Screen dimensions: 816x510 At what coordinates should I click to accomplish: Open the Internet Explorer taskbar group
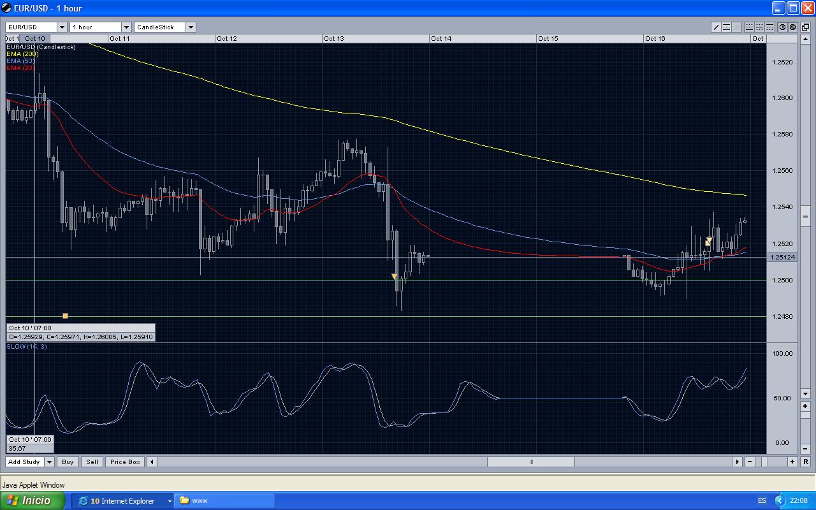122,501
